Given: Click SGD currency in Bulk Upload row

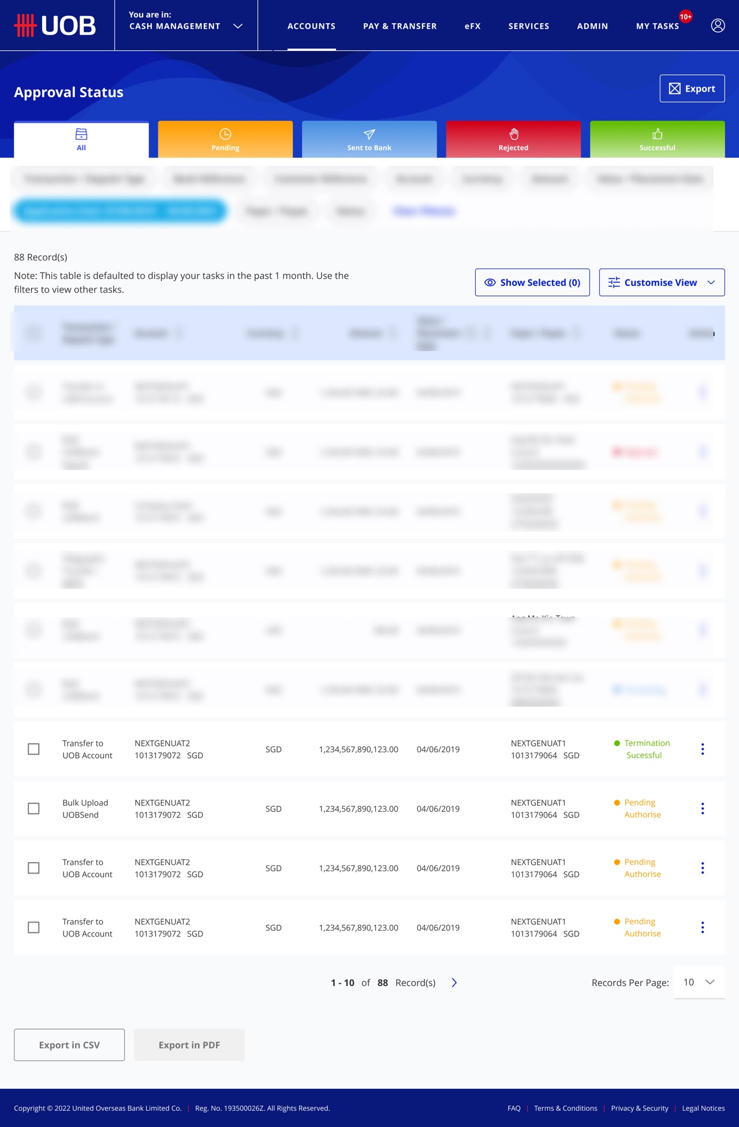Looking at the screenshot, I should [x=274, y=809].
